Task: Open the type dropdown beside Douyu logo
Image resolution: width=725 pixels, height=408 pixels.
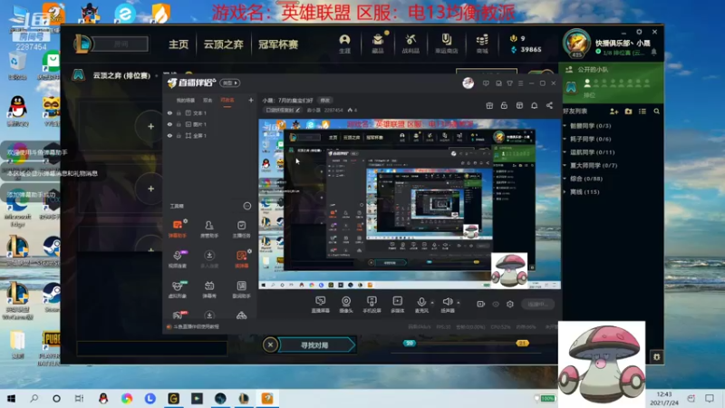Action: 230,83
